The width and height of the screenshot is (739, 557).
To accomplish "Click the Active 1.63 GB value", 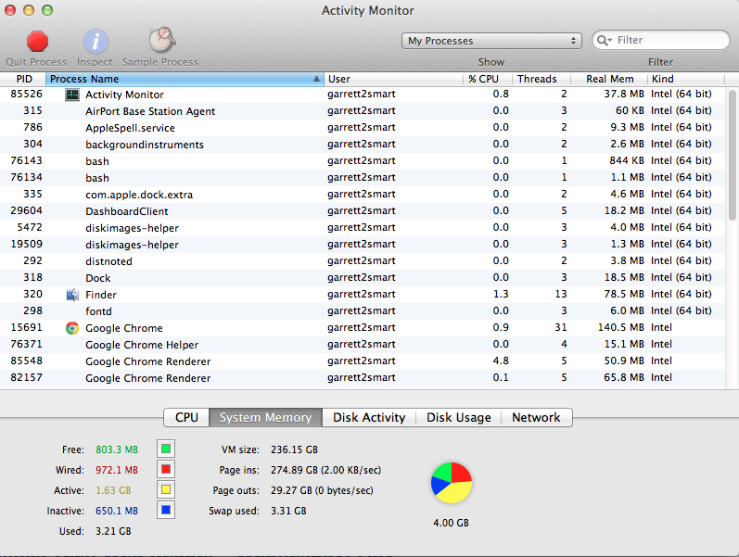I will [x=113, y=490].
